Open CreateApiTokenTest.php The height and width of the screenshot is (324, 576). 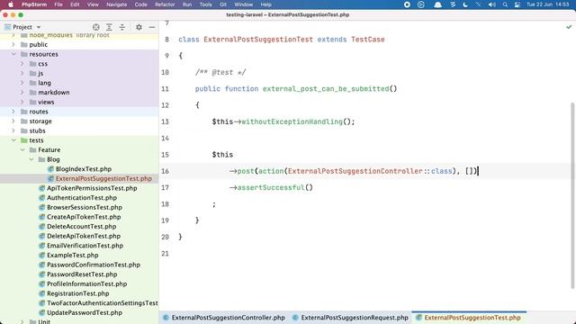(x=84, y=217)
